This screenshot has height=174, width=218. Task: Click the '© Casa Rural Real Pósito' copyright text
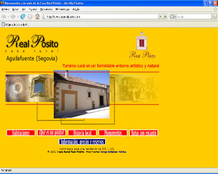(x=66, y=152)
